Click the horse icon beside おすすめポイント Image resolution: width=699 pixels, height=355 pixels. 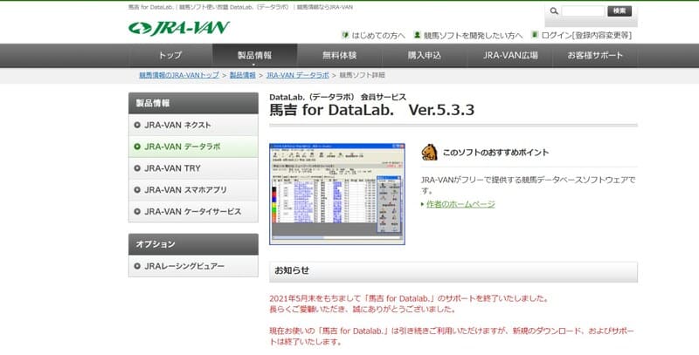(x=428, y=152)
